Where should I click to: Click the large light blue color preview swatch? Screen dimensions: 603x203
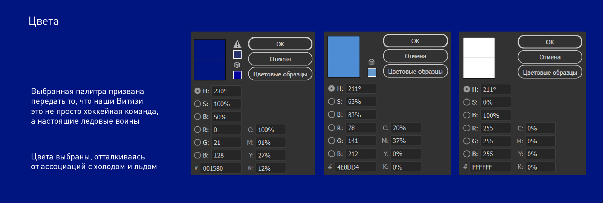coord(344,57)
